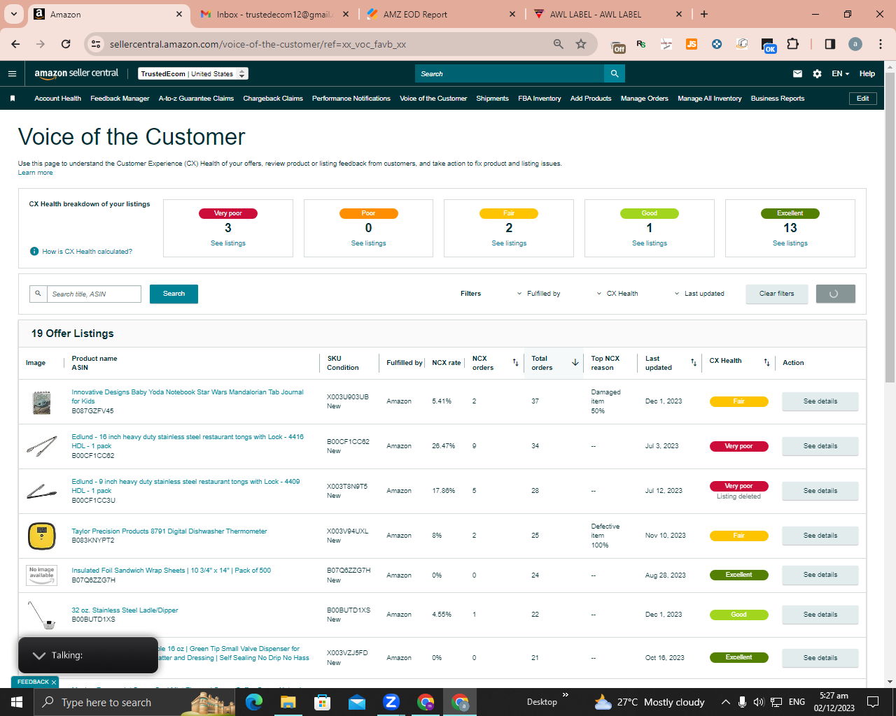Open the Learn more link
Viewport: 896px width, 716px height.
(35, 173)
